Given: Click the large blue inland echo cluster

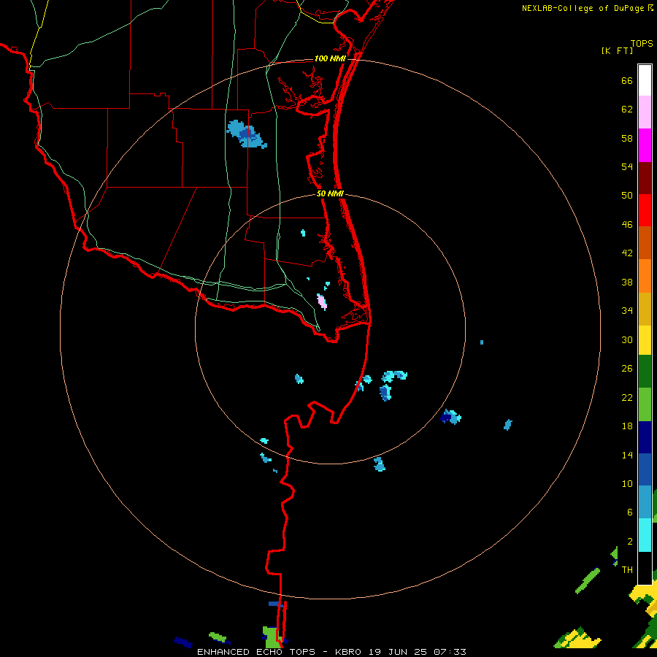Looking at the screenshot, I should [247, 134].
